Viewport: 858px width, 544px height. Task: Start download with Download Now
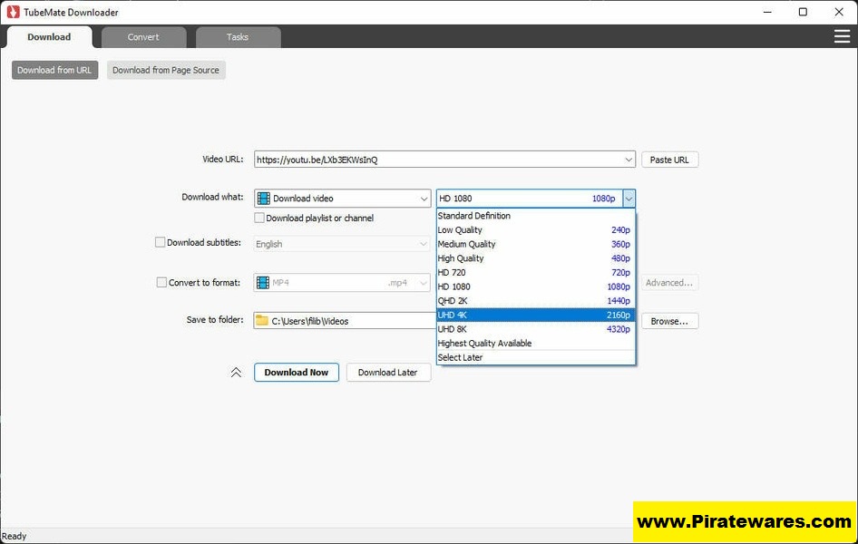[x=296, y=372]
